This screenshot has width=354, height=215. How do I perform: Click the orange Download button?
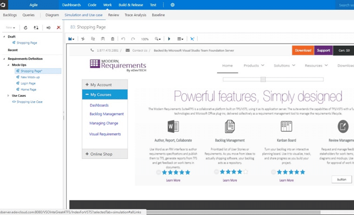(303, 50)
